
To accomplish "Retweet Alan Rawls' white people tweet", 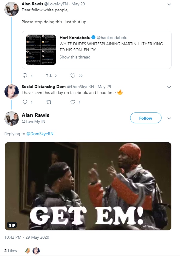I will [49, 75].
